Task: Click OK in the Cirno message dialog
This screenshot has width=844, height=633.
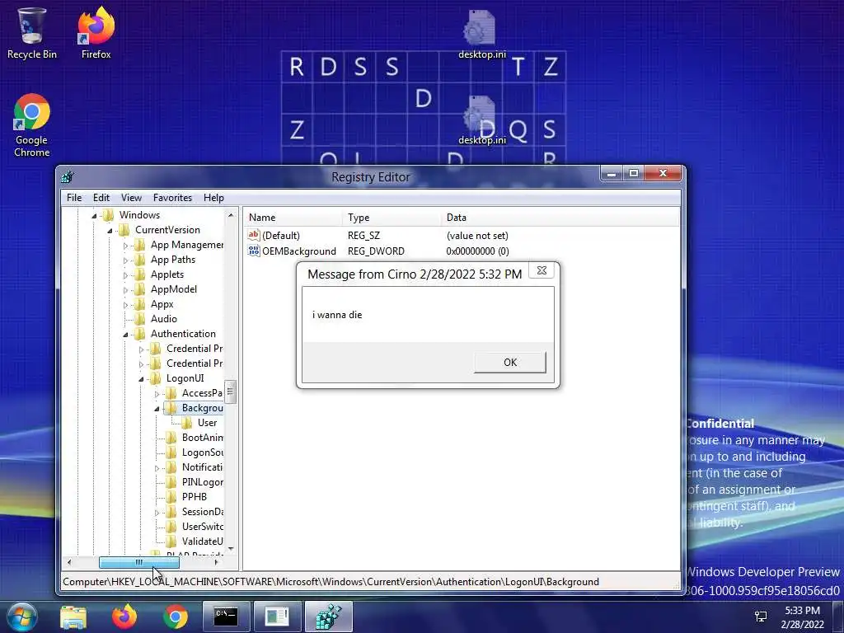Action: pyautogui.click(x=509, y=363)
